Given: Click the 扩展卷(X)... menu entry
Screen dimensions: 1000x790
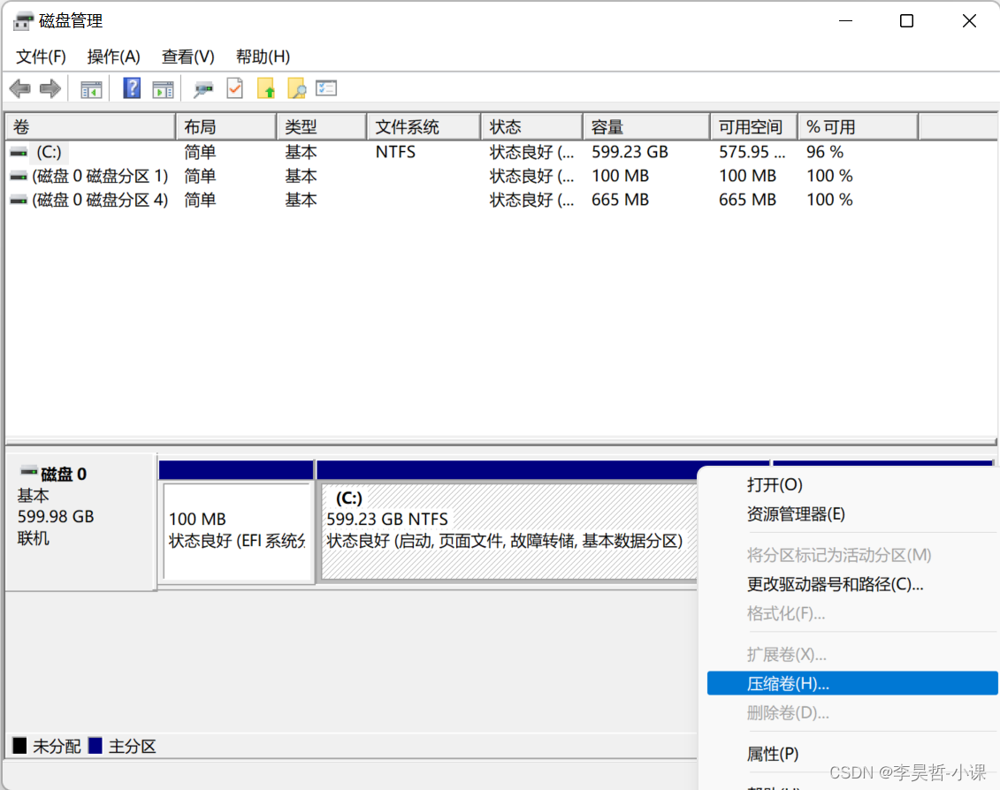Looking at the screenshot, I should pos(851,654).
